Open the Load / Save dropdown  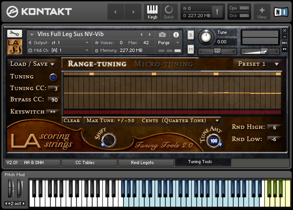click(x=32, y=64)
